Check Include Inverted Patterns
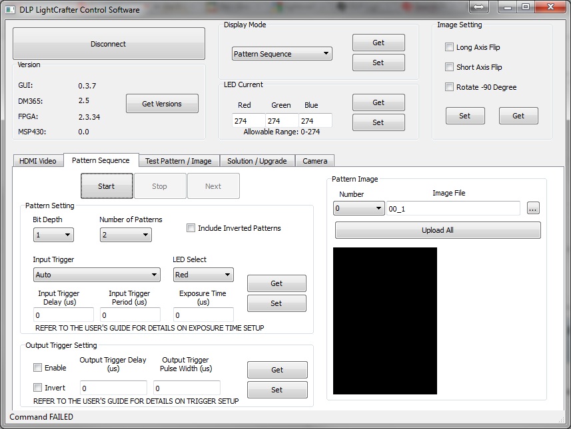This screenshot has height=429, width=571. click(x=191, y=228)
